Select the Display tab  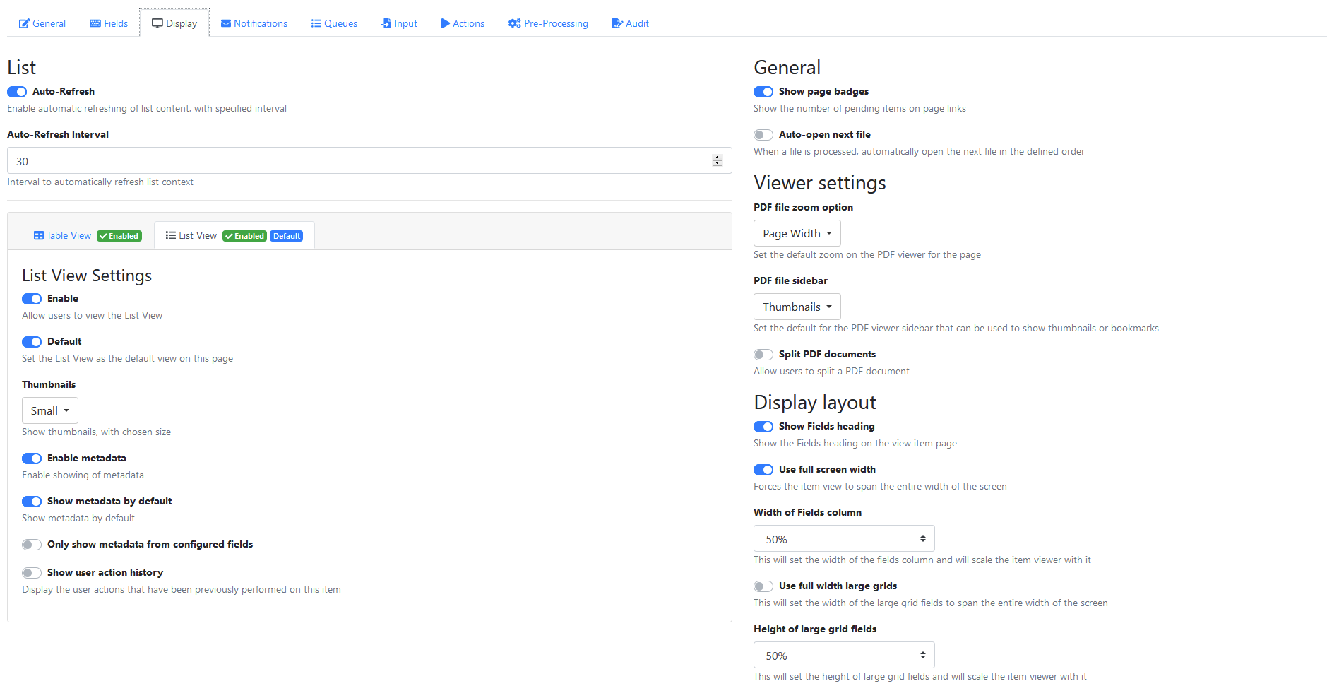pyautogui.click(x=174, y=23)
